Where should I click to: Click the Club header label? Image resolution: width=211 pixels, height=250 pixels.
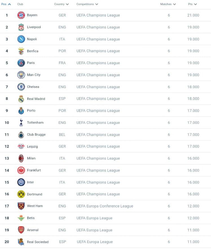[20, 4]
